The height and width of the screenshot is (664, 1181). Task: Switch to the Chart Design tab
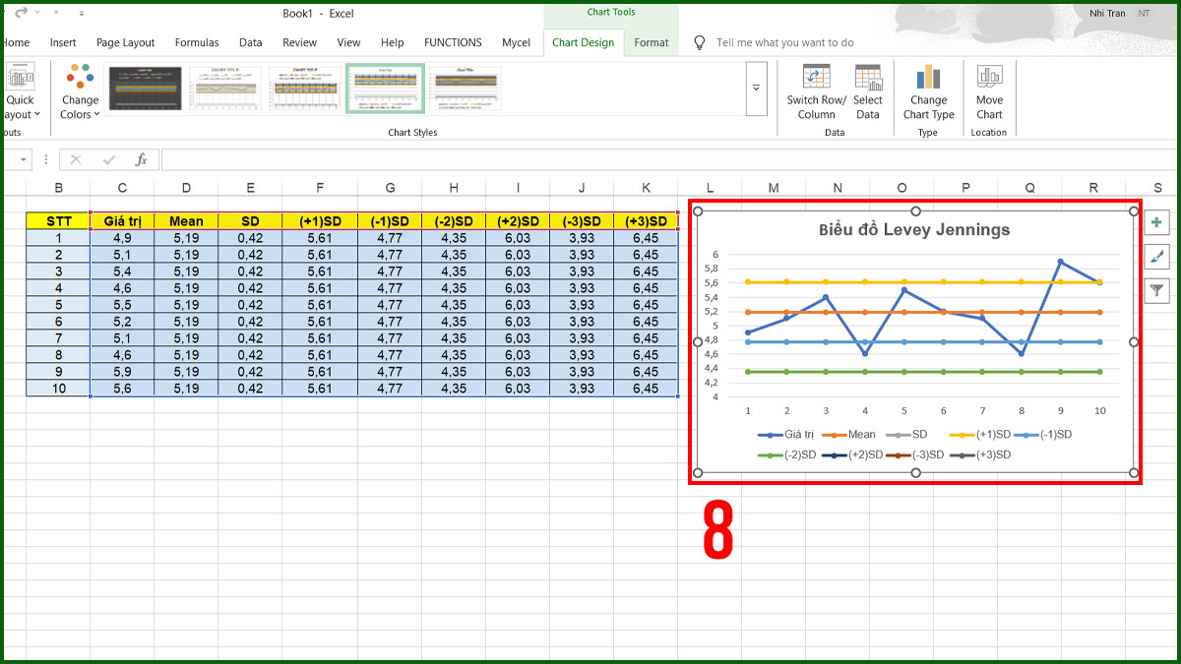[583, 42]
